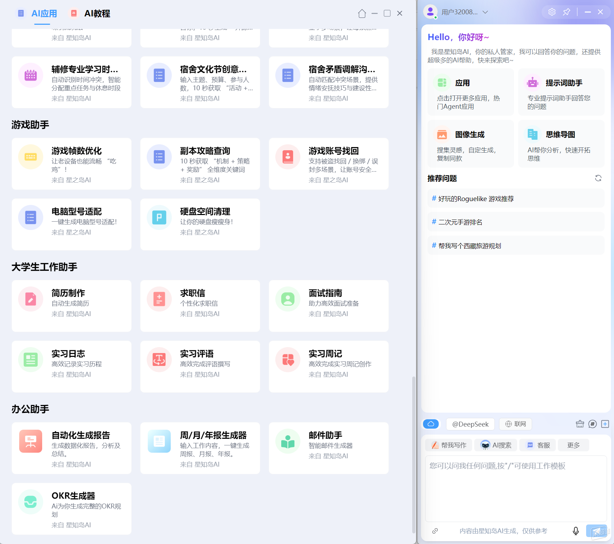Open the 邮件助手 card title

pos(325,435)
